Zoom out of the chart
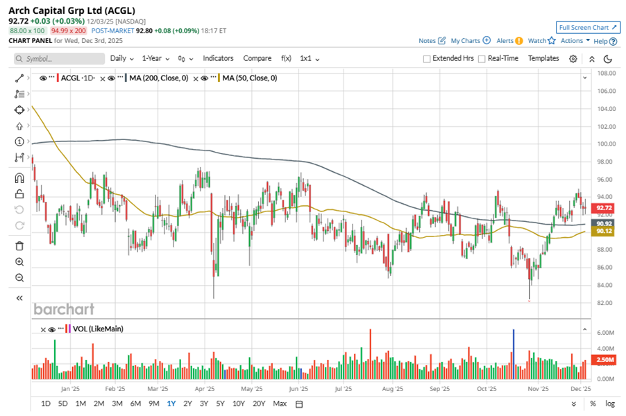Image resolution: width=626 pixels, height=416 pixels. point(19,278)
